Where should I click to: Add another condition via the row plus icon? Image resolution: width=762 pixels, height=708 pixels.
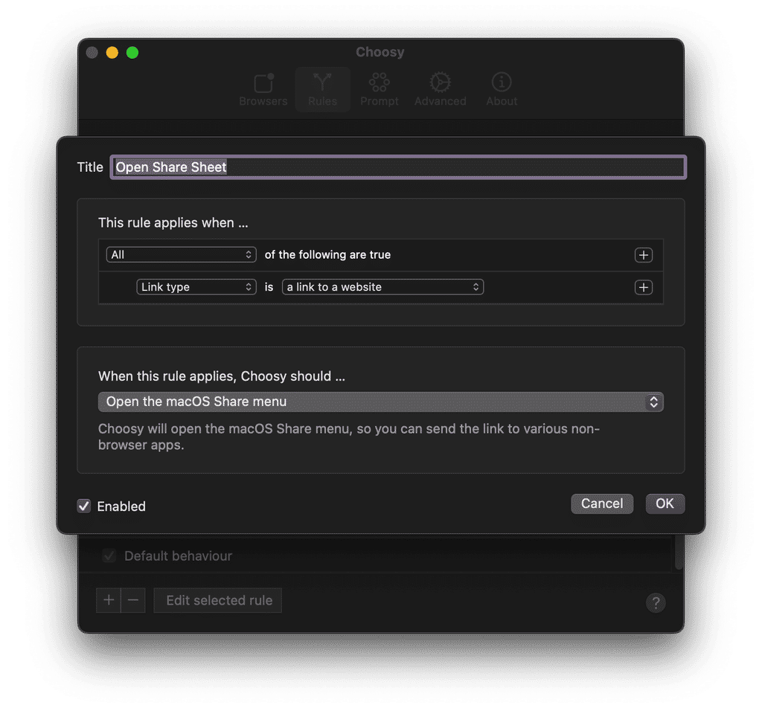click(643, 287)
